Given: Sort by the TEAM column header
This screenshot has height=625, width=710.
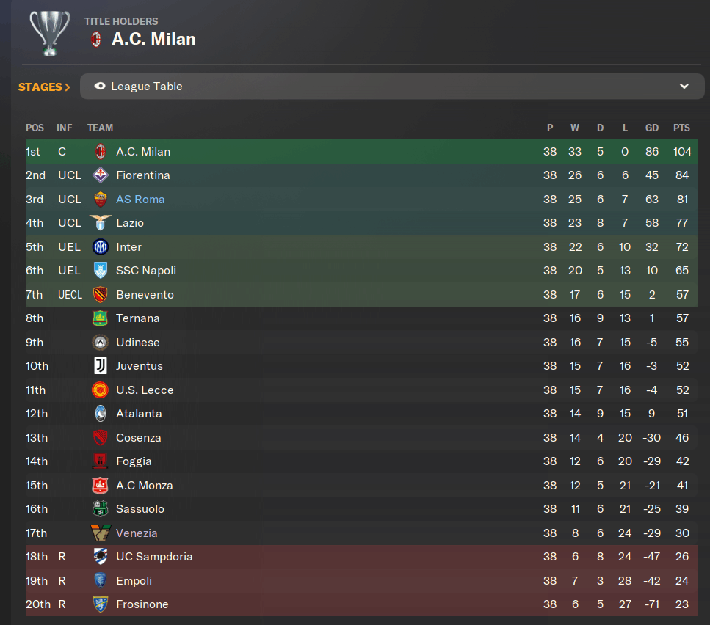Looking at the screenshot, I should (100, 128).
